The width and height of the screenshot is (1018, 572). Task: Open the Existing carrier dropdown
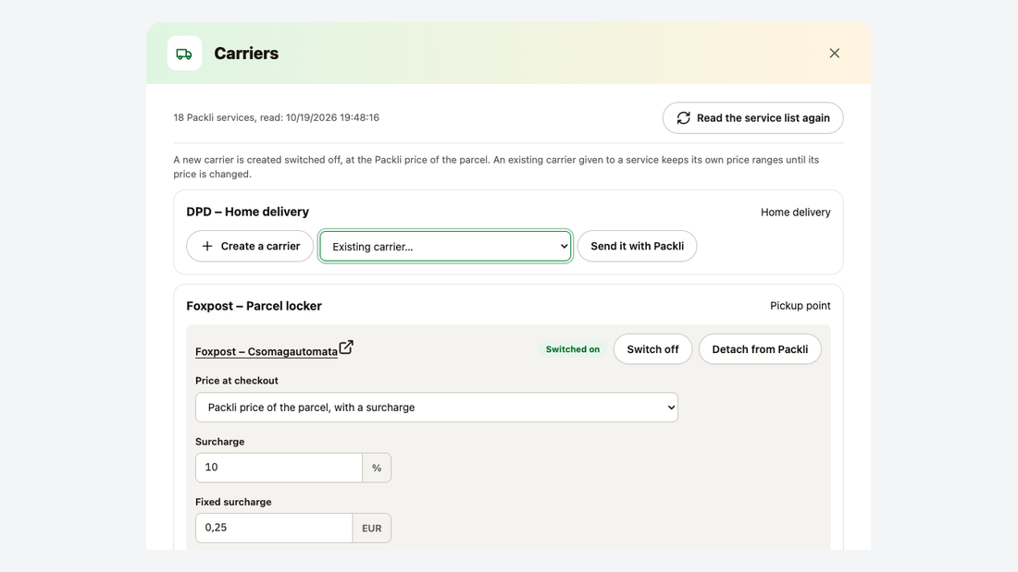coord(445,247)
